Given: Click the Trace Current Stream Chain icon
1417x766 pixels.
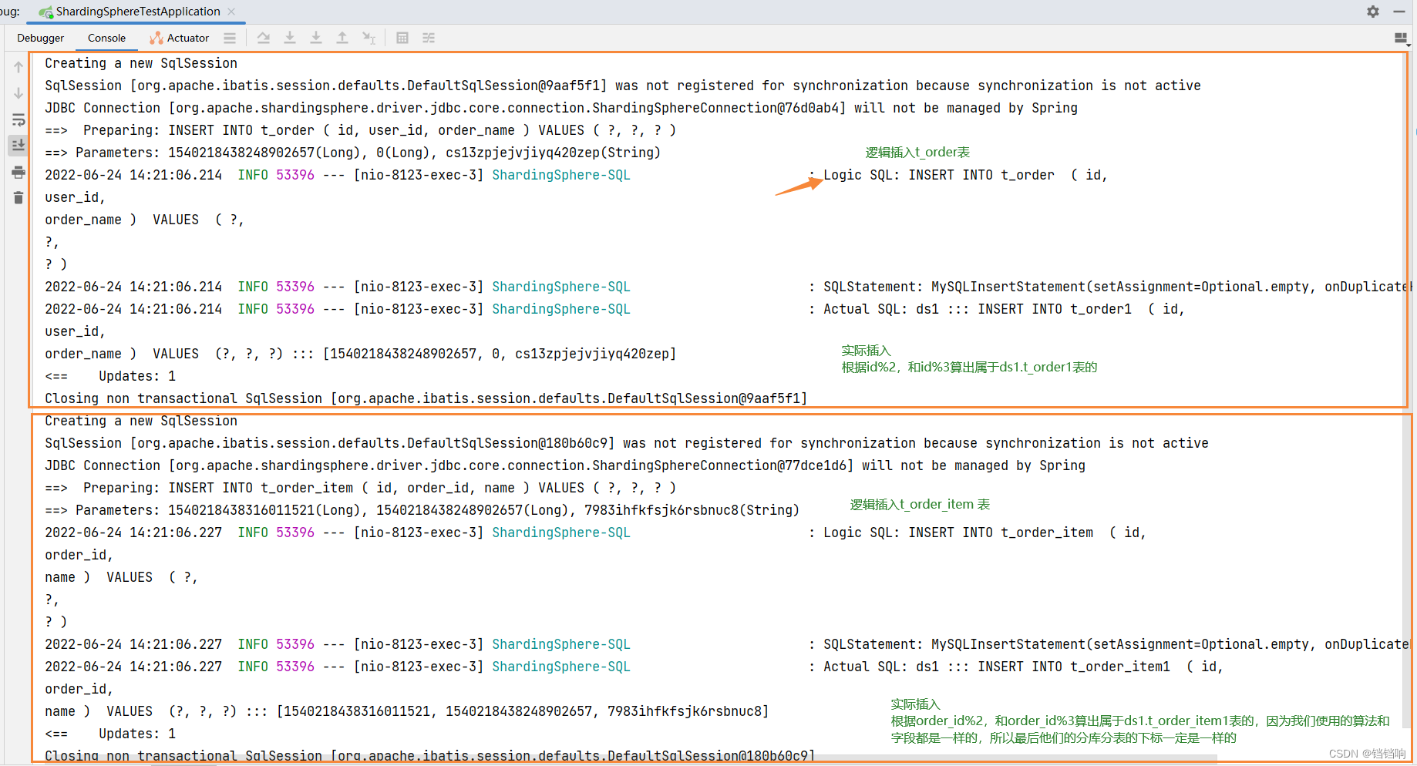Looking at the screenshot, I should point(429,38).
